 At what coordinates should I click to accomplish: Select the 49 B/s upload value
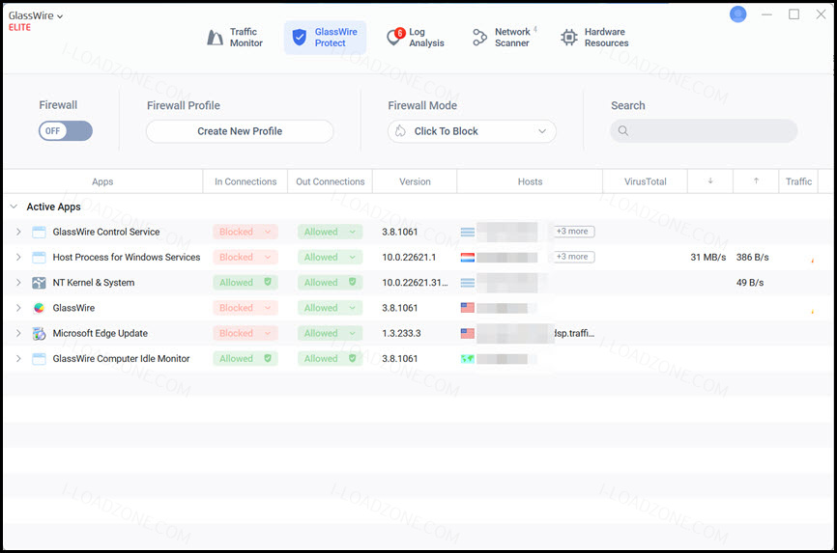(x=749, y=283)
